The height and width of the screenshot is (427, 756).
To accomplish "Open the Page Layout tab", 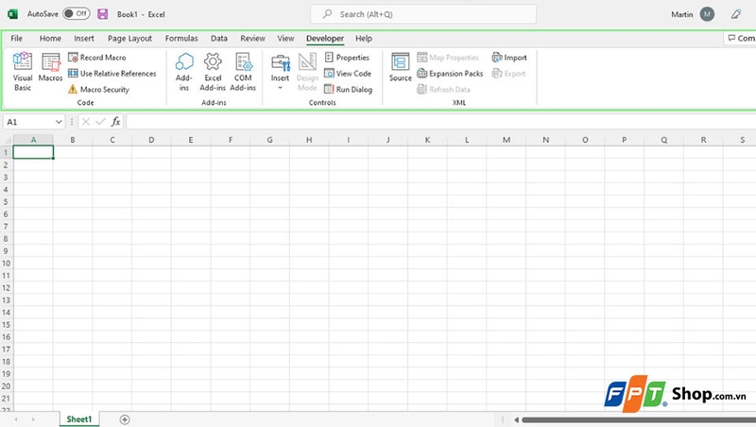I will click(x=129, y=38).
